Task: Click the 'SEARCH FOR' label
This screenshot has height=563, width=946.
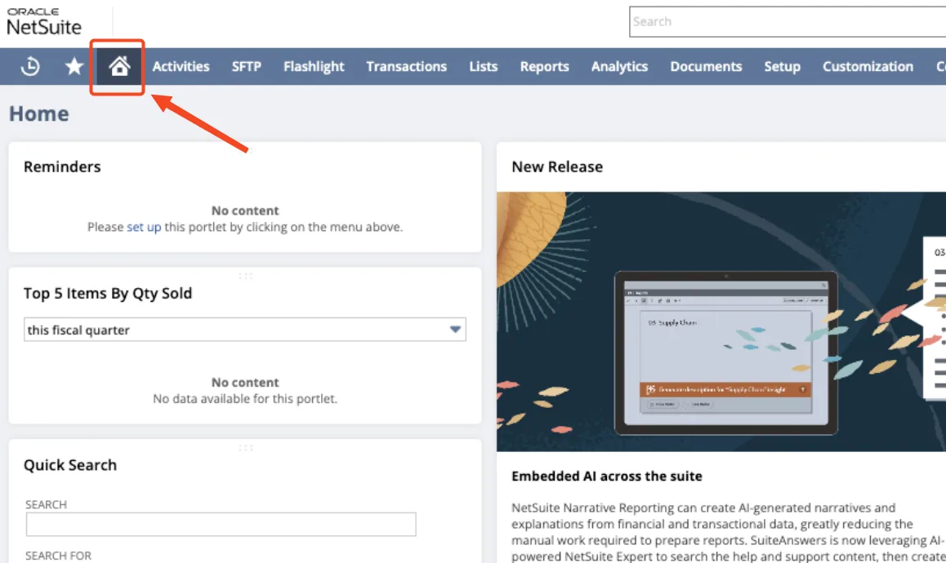Action: (59, 556)
